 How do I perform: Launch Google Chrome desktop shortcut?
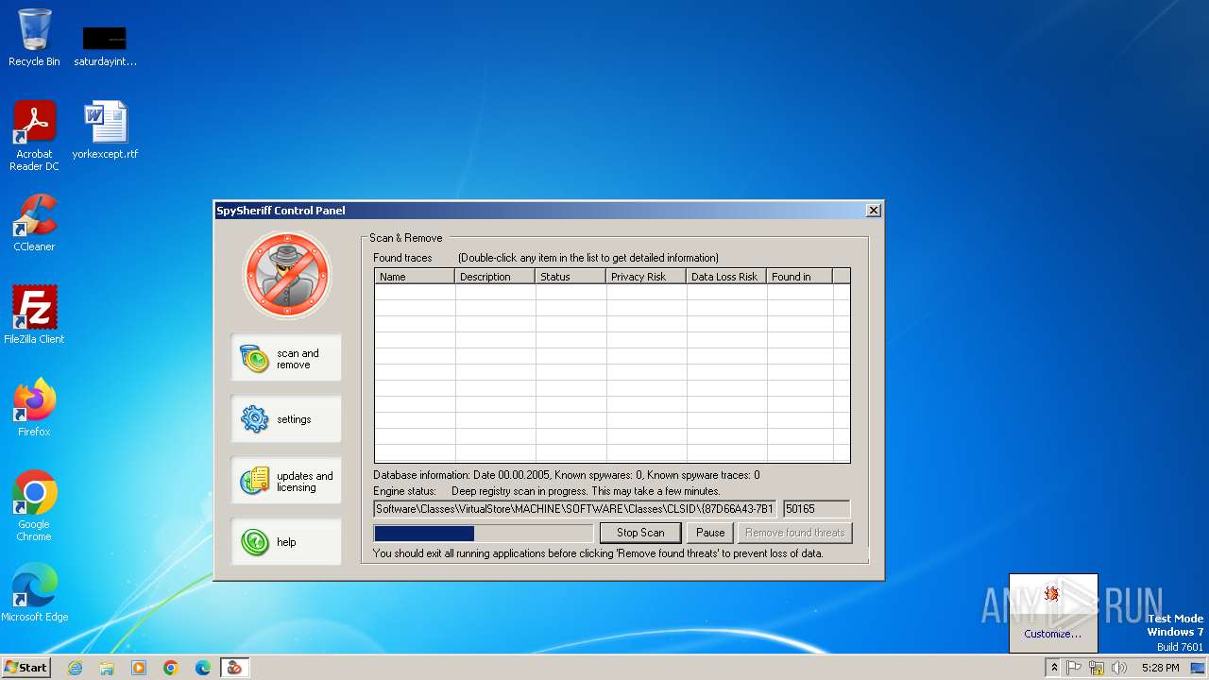tap(35, 506)
